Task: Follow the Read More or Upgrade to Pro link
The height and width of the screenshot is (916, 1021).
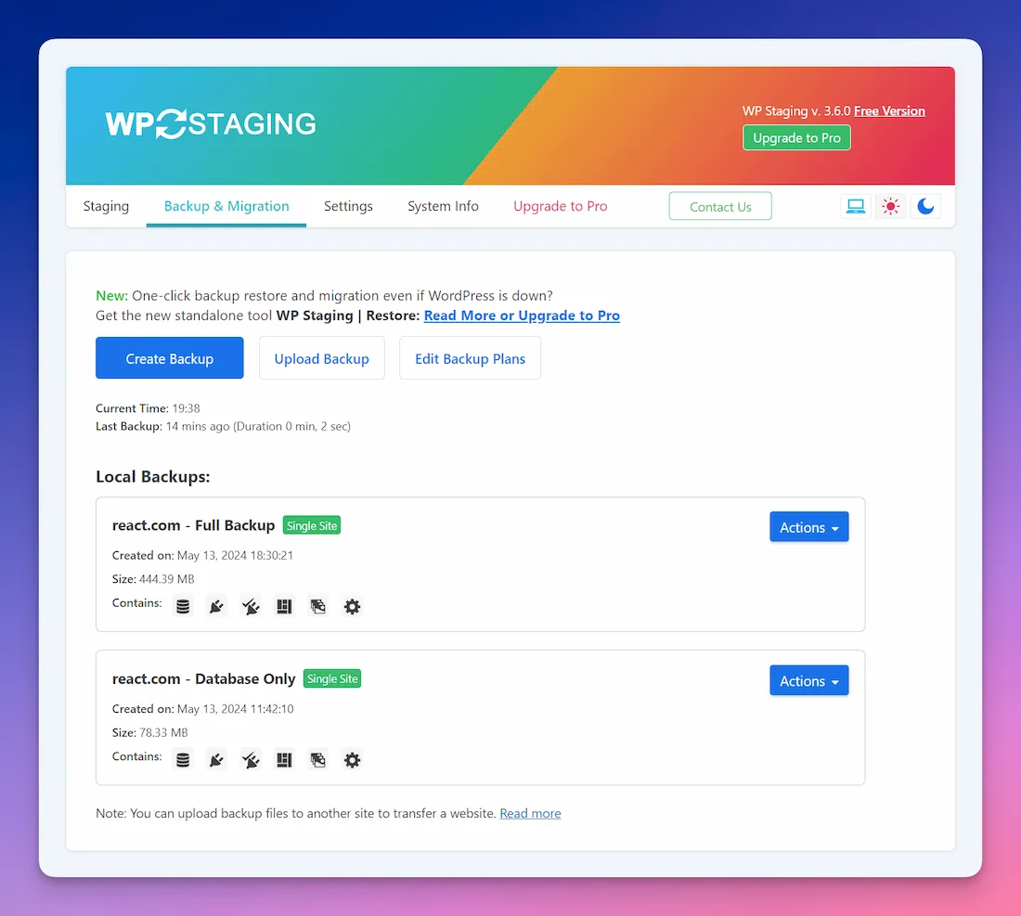Action: 522,316
